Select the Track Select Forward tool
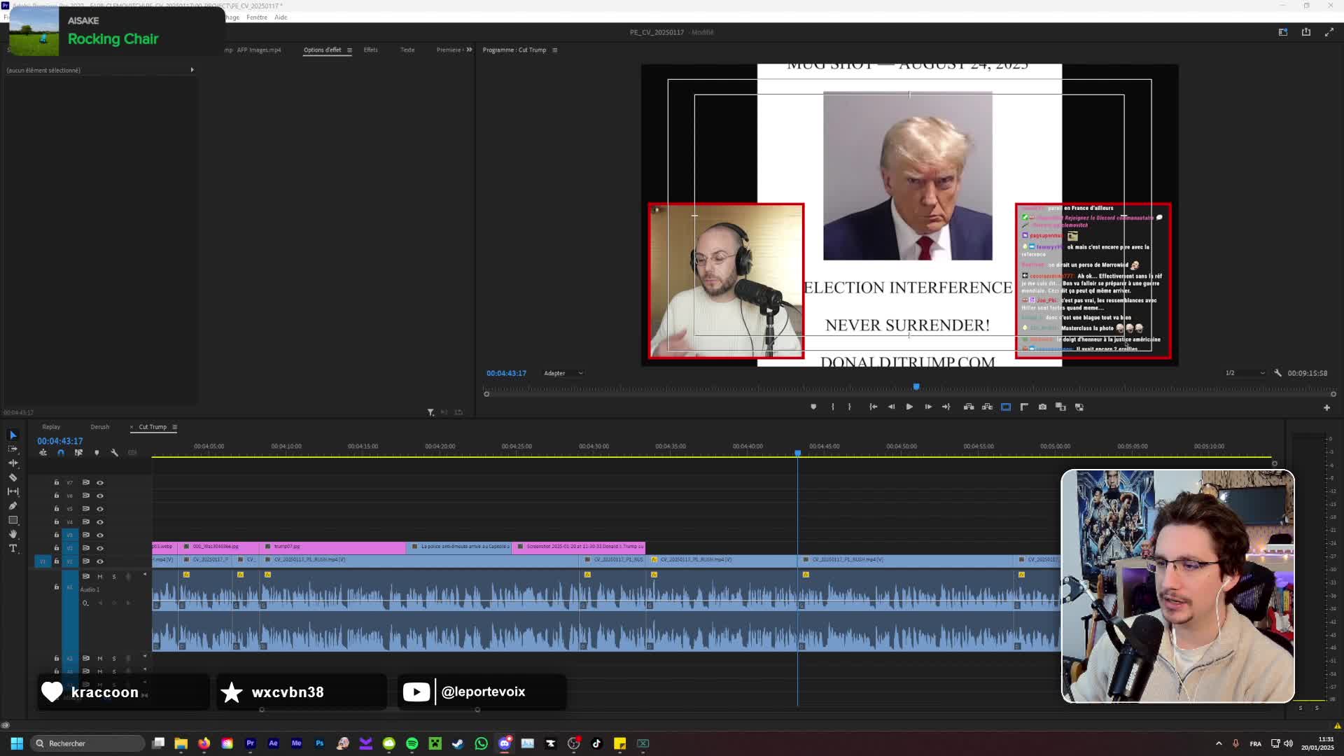Screen dimensions: 1344x756 click(x=13, y=449)
